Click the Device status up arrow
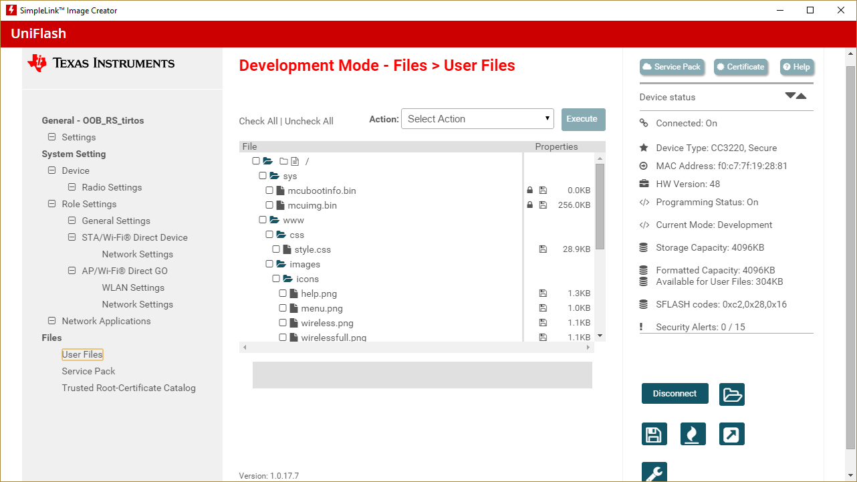 coord(802,96)
